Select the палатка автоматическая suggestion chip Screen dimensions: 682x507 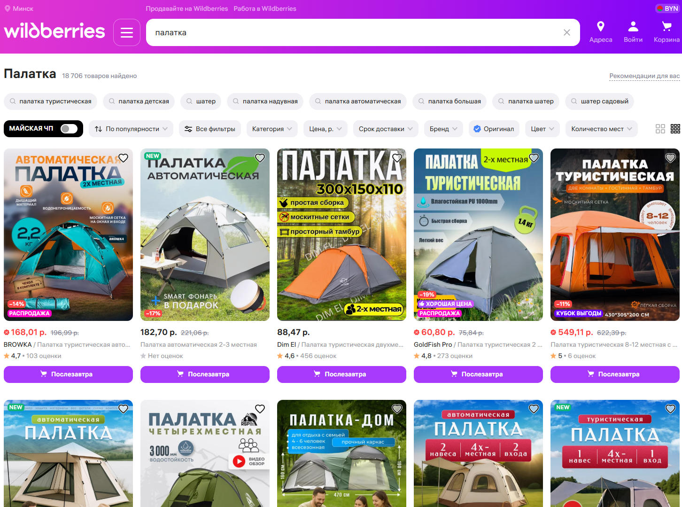point(358,101)
